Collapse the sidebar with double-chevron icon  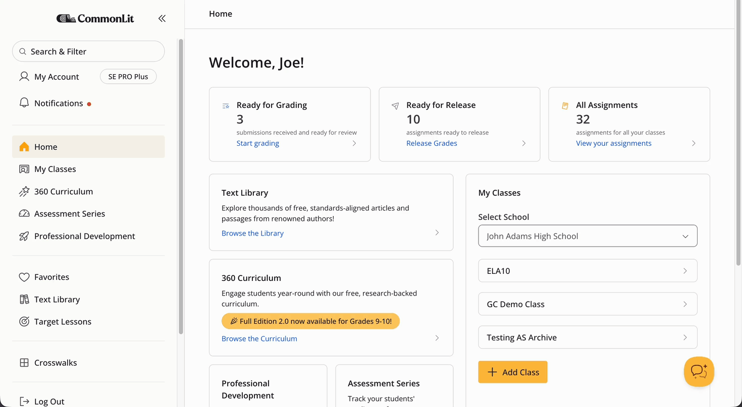[x=162, y=19]
